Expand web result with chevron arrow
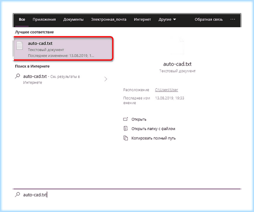254x212 pixels. coord(105,79)
